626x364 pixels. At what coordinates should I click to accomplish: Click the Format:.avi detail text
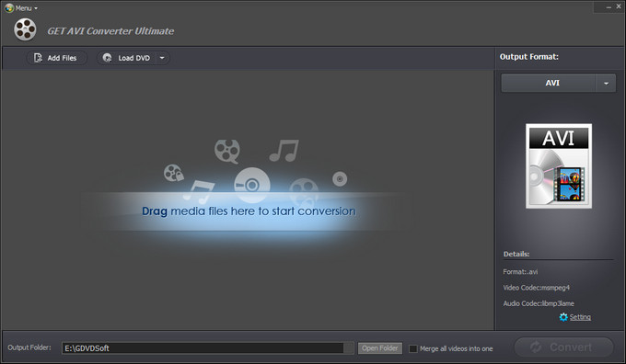[520, 272]
